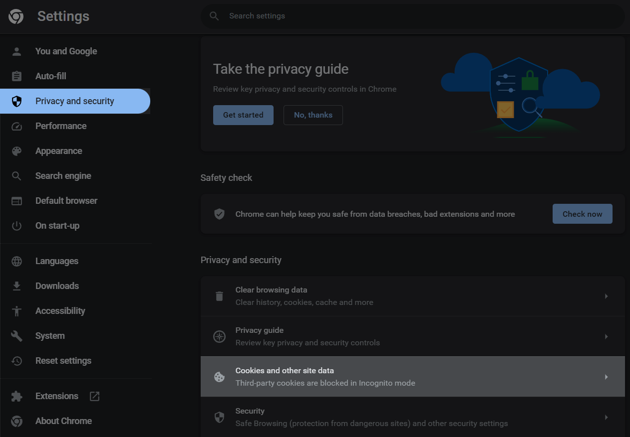Screen dimensions: 630x437
Task: Click the Chrome logo beside Settings
Action: (x=16, y=16)
